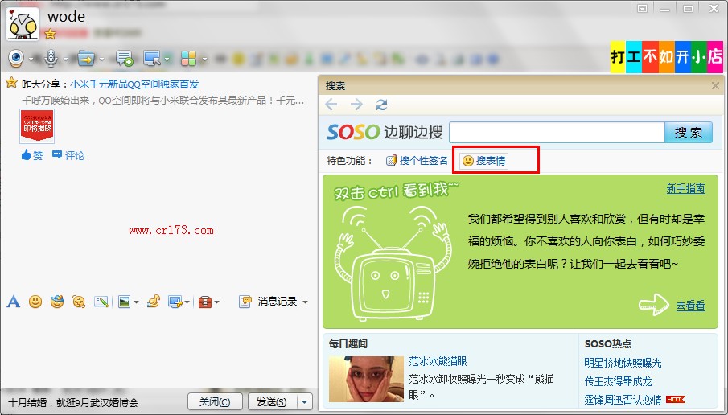Open 搜表情 emoticon search
The width and height of the screenshot is (728, 415).
(x=484, y=161)
